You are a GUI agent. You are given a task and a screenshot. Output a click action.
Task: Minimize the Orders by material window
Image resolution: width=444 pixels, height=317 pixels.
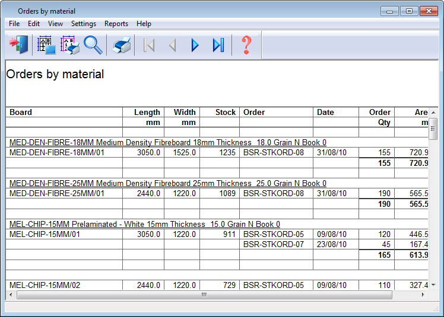(389, 11)
